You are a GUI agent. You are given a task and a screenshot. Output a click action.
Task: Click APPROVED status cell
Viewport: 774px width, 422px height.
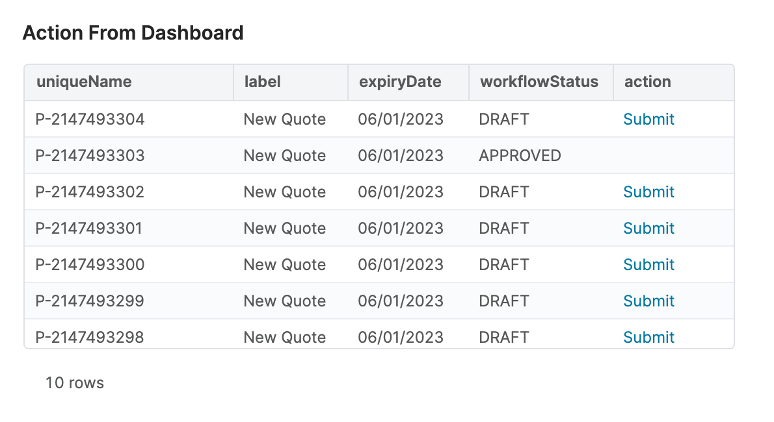point(520,156)
